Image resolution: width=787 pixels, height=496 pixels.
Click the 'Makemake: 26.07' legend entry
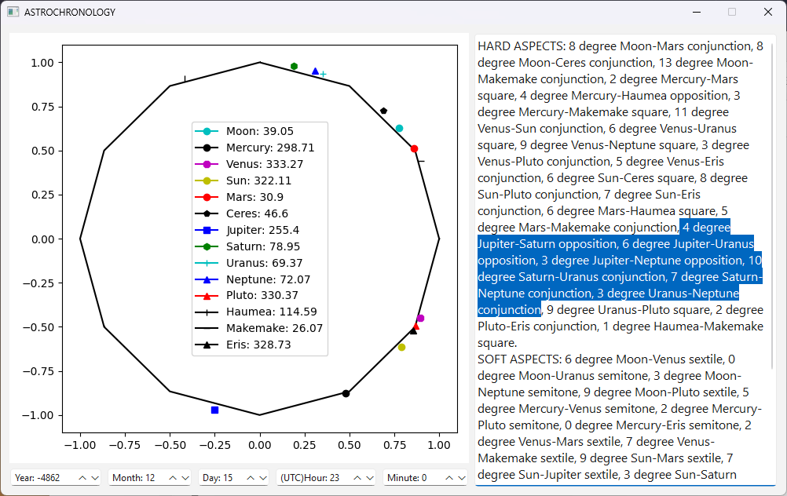[259, 329]
